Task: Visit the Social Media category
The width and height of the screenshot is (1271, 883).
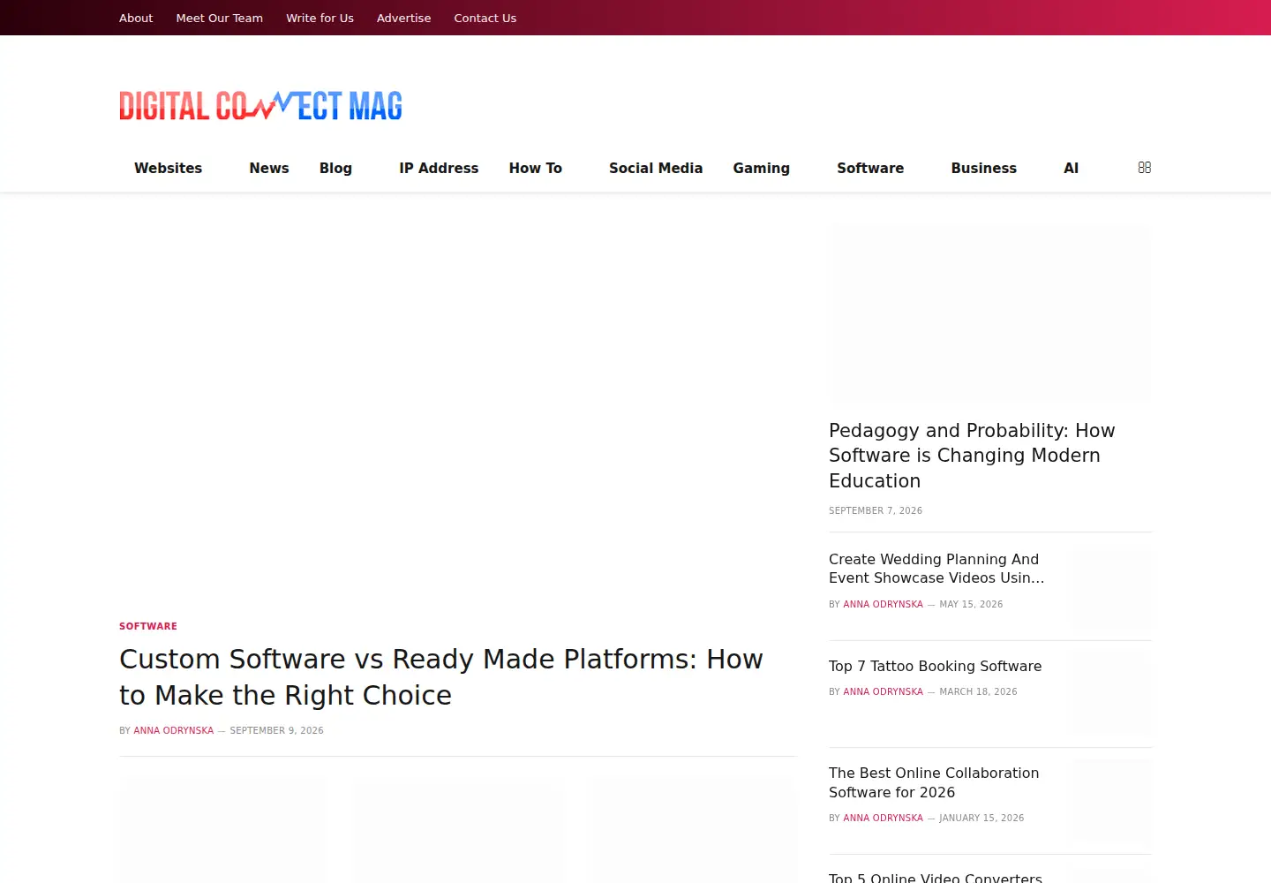Action: [x=656, y=168]
